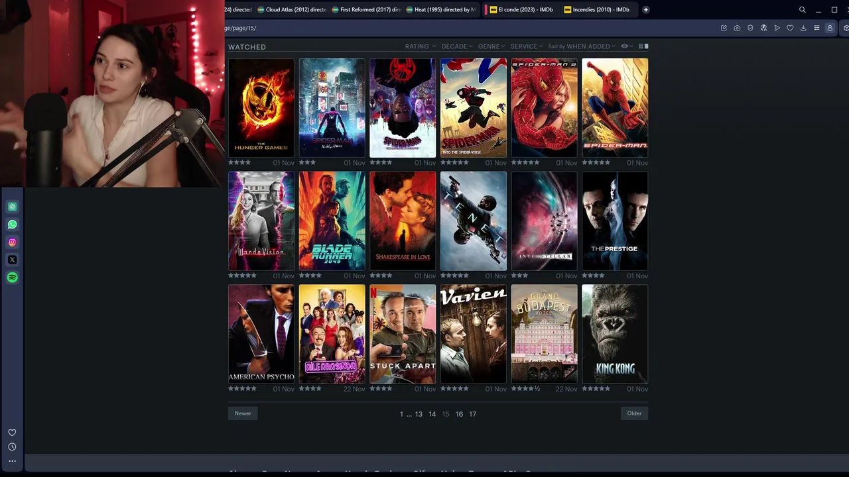
Task: Open sidebar more options (three dots)
Action: (12, 461)
